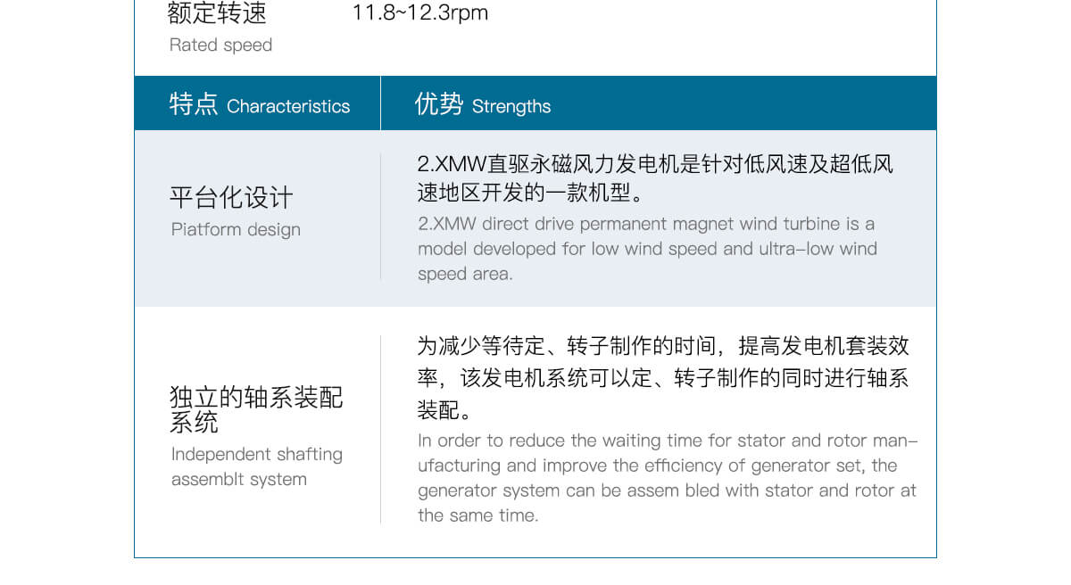Click the header divider between 特点 and 优势
This screenshot has width=1071, height=585.
click(x=381, y=103)
